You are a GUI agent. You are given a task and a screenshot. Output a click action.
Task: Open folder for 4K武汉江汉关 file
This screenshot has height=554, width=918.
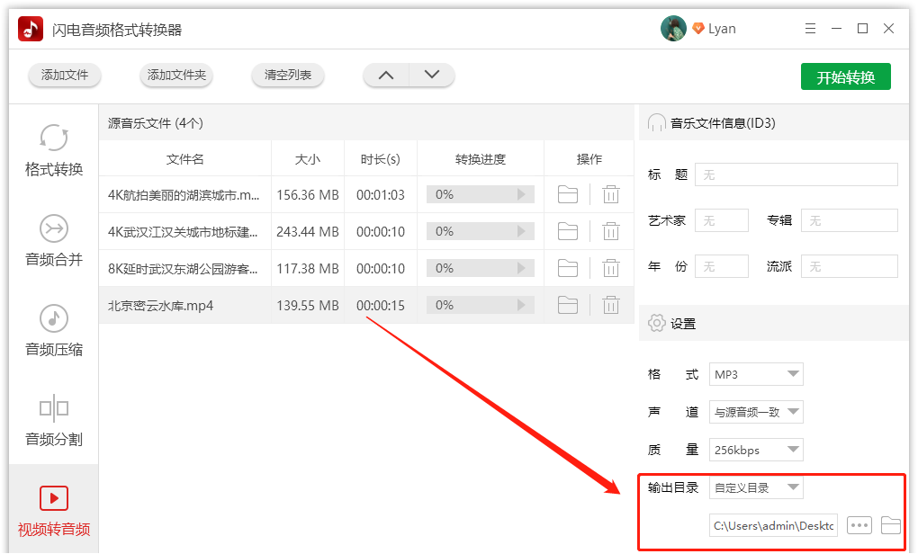[x=567, y=231]
